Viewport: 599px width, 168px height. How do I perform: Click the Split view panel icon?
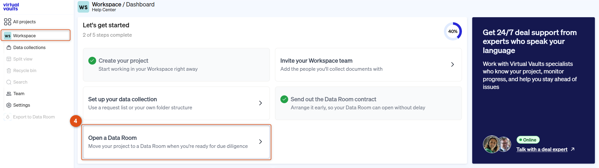click(x=9, y=59)
